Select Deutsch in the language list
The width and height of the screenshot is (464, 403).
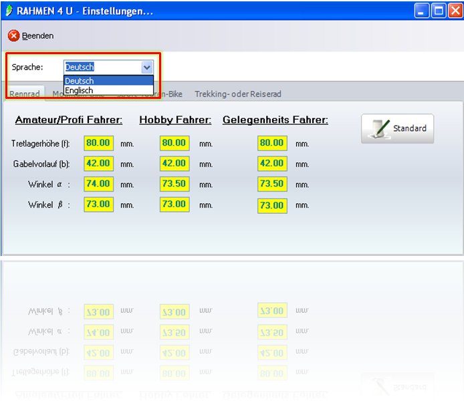click(x=108, y=81)
